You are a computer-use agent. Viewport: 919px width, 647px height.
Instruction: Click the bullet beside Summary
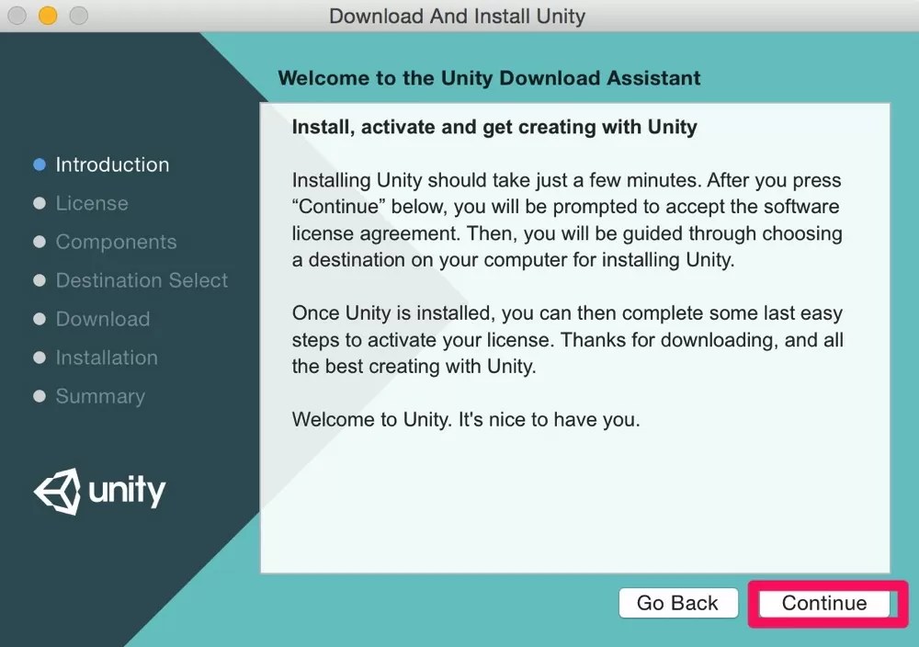click(40, 396)
